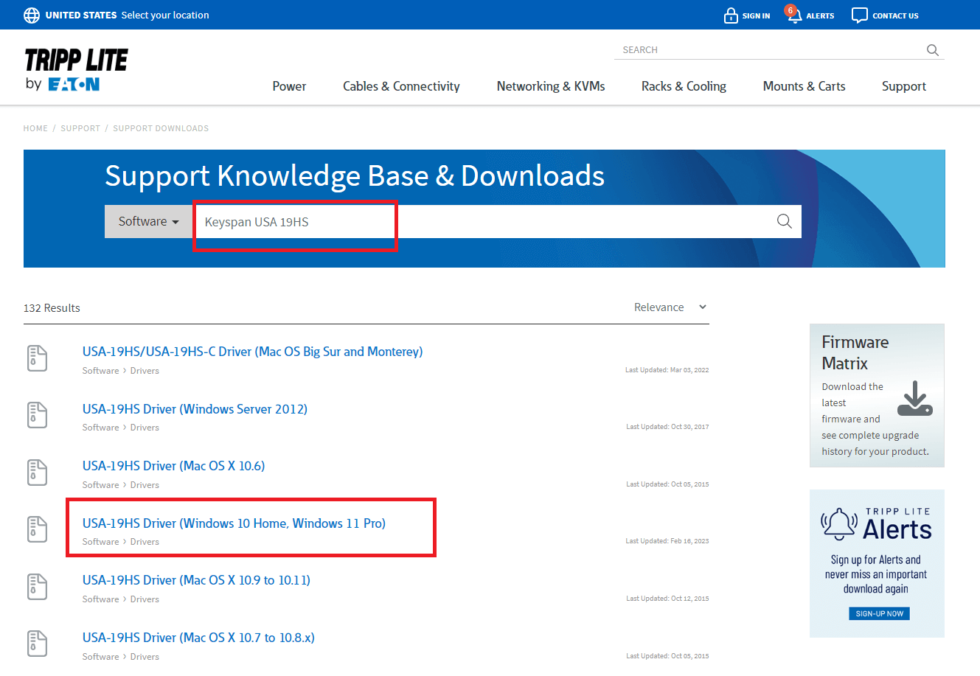Click the Sign-Up Now button
This screenshot has width=980, height=676.
[x=879, y=613]
